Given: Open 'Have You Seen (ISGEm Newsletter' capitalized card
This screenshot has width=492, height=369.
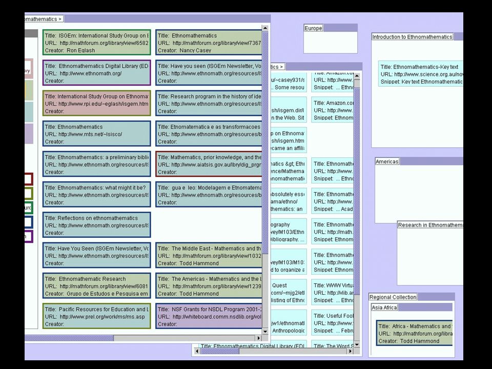Looking at the screenshot, I should (97, 255).
